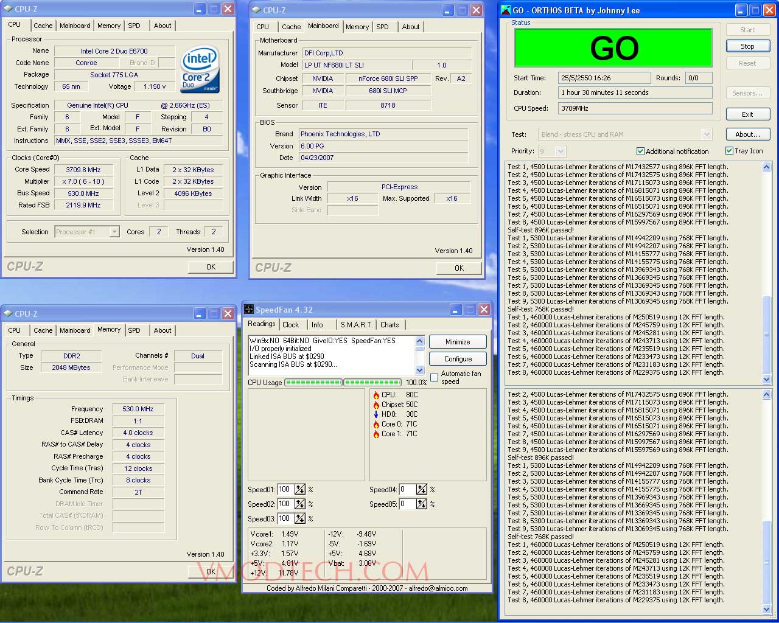Click the green GO status display
This screenshot has height=623, width=779.
pyautogui.click(x=613, y=47)
